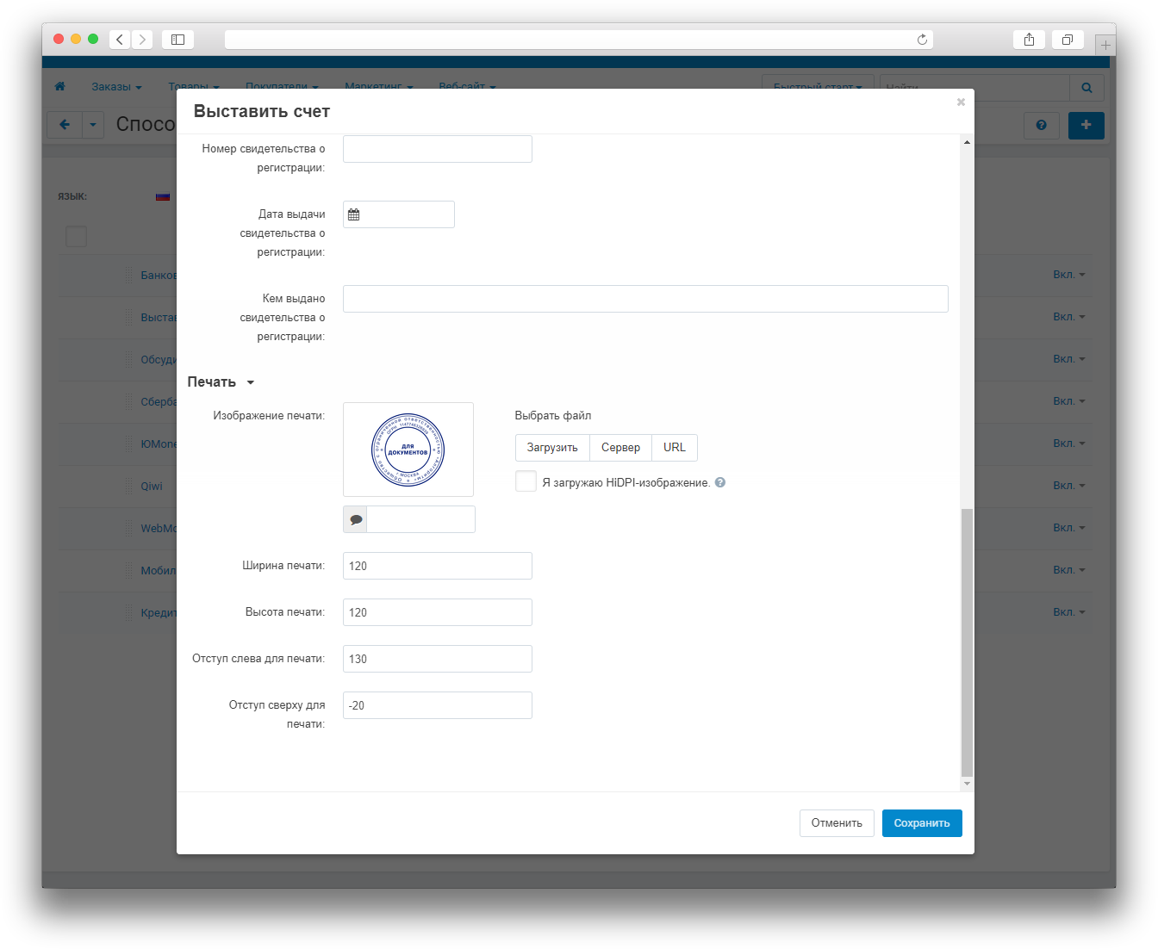This screenshot has height=949, width=1158.
Task: Click the Safari share icon
Action: 1029,40
